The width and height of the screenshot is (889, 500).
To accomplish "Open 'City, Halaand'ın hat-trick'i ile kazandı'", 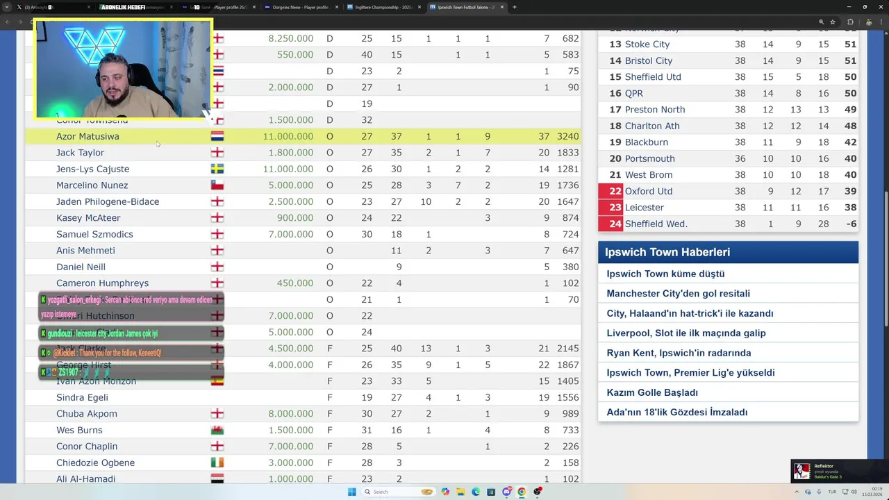I will (690, 313).
